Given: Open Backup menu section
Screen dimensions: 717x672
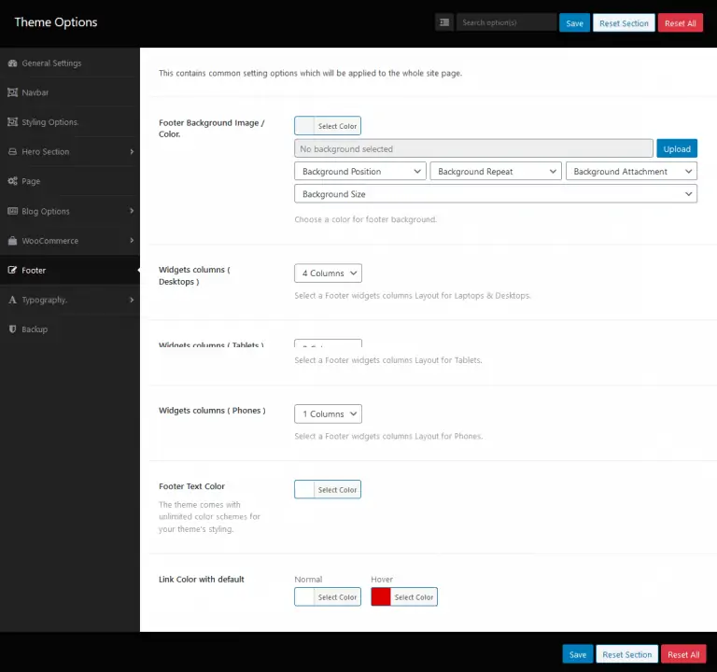Looking at the screenshot, I should coord(70,329).
